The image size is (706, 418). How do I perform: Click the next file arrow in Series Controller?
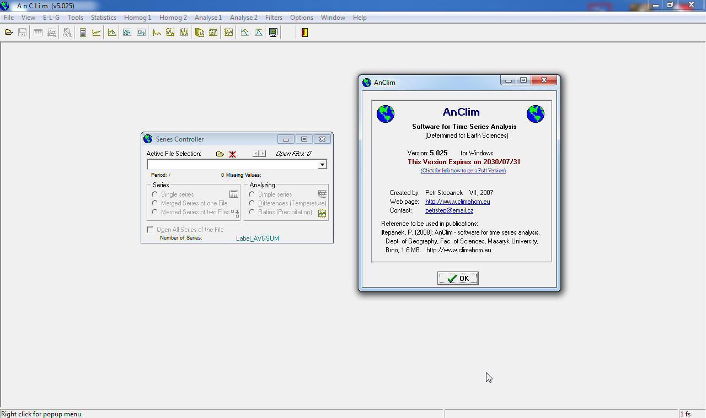tap(263, 154)
